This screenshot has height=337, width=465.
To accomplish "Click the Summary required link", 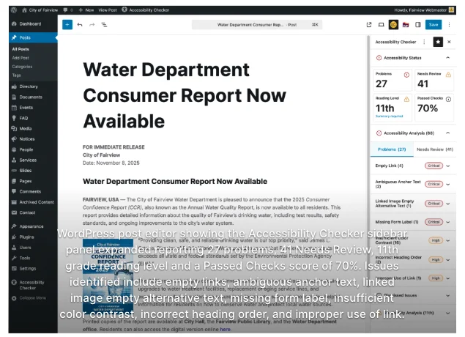I will click(x=389, y=116).
